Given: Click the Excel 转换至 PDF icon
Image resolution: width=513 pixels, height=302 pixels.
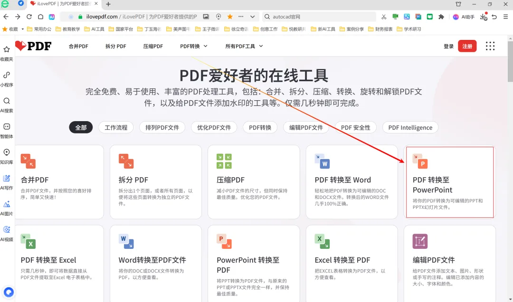Looking at the screenshot, I should [322, 241].
